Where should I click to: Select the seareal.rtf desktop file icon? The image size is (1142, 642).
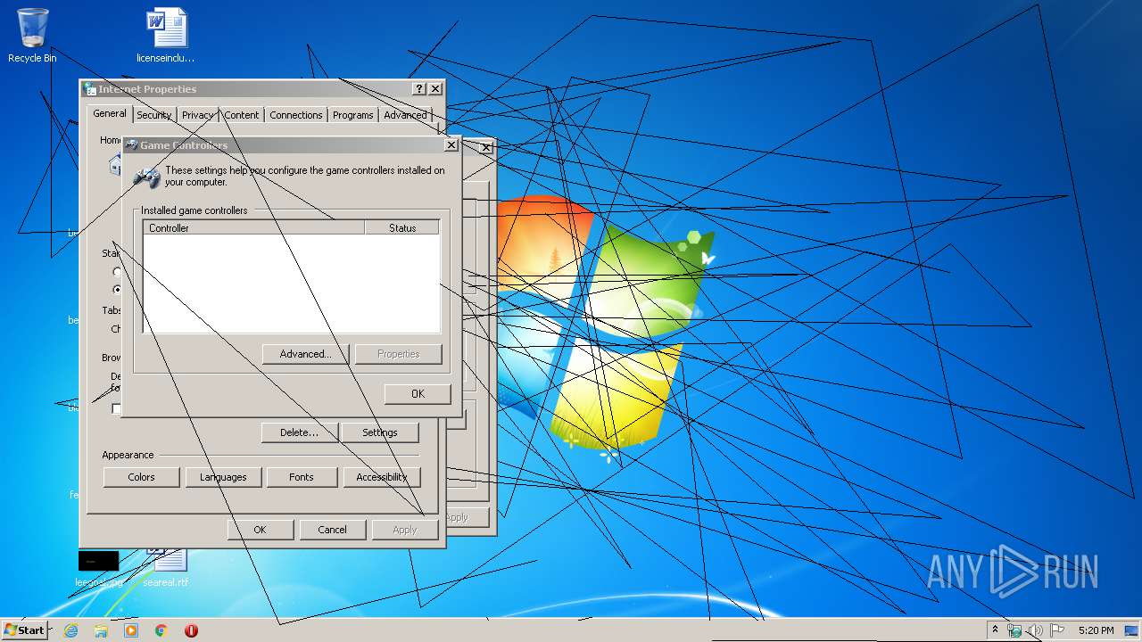click(166, 569)
